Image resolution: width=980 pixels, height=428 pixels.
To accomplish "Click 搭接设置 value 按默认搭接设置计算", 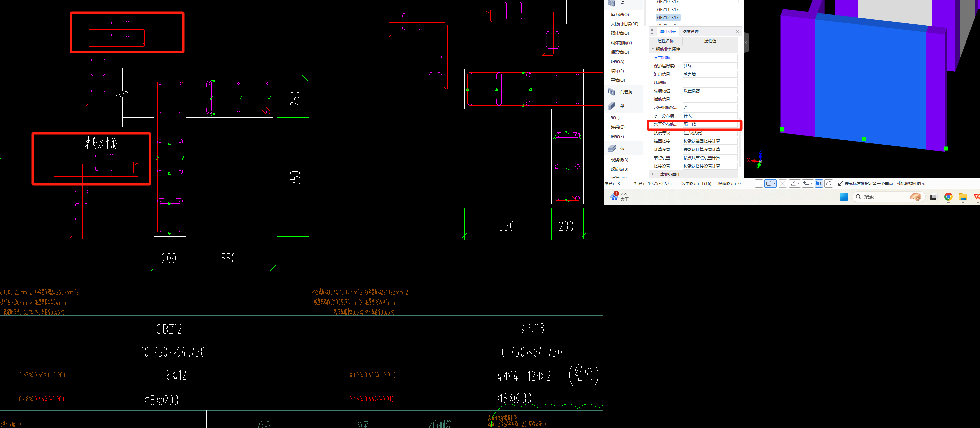I will tap(710, 166).
